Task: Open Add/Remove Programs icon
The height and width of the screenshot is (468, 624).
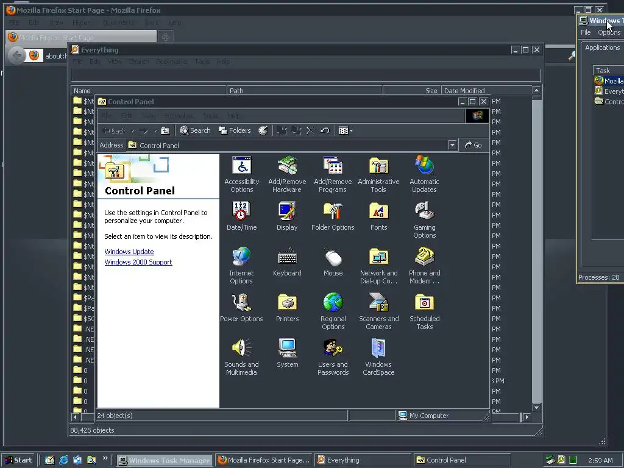Action: point(333,174)
